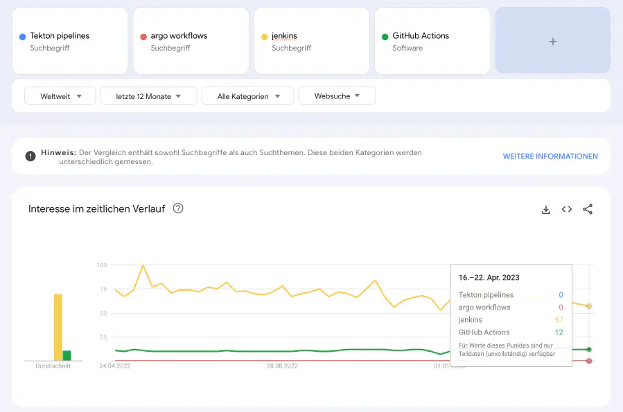Click the yellow jenkins average bar
The height and width of the screenshot is (412, 623).
click(x=58, y=327)
